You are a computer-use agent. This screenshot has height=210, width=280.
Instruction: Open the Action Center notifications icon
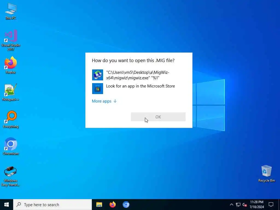pyautogui.click(x=271, y=205)
